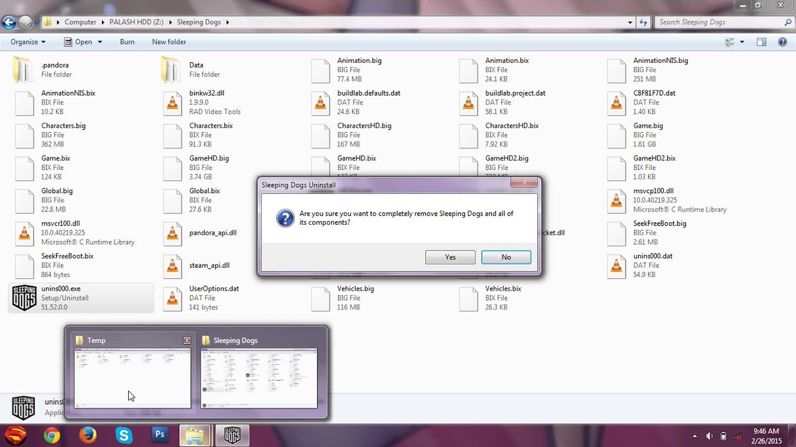
Task: Click Yes in Sleeping Dogs Uninstall dialog
Action: point(450,257)
